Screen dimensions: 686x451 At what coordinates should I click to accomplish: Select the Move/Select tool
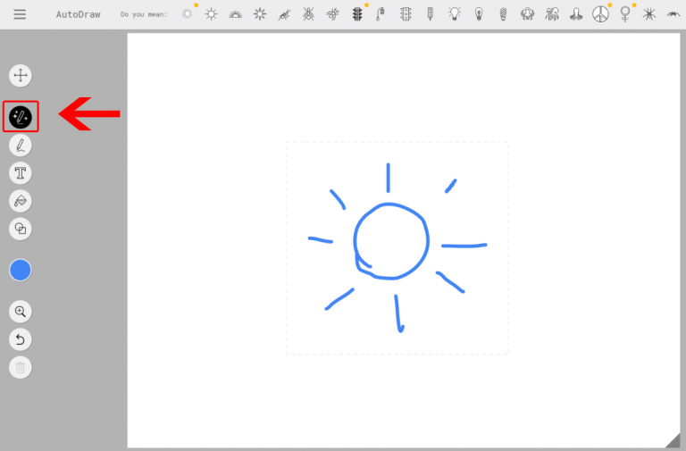[x=21, y=76]
